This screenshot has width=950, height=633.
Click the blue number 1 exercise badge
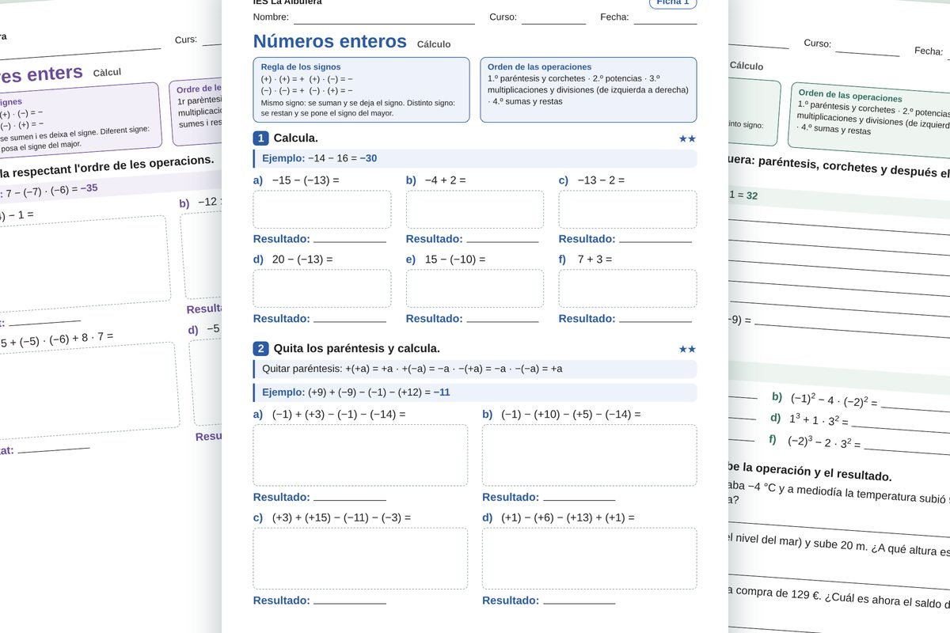coord(260,138)
